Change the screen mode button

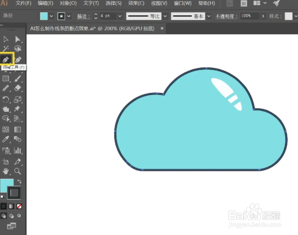(12, 226)
